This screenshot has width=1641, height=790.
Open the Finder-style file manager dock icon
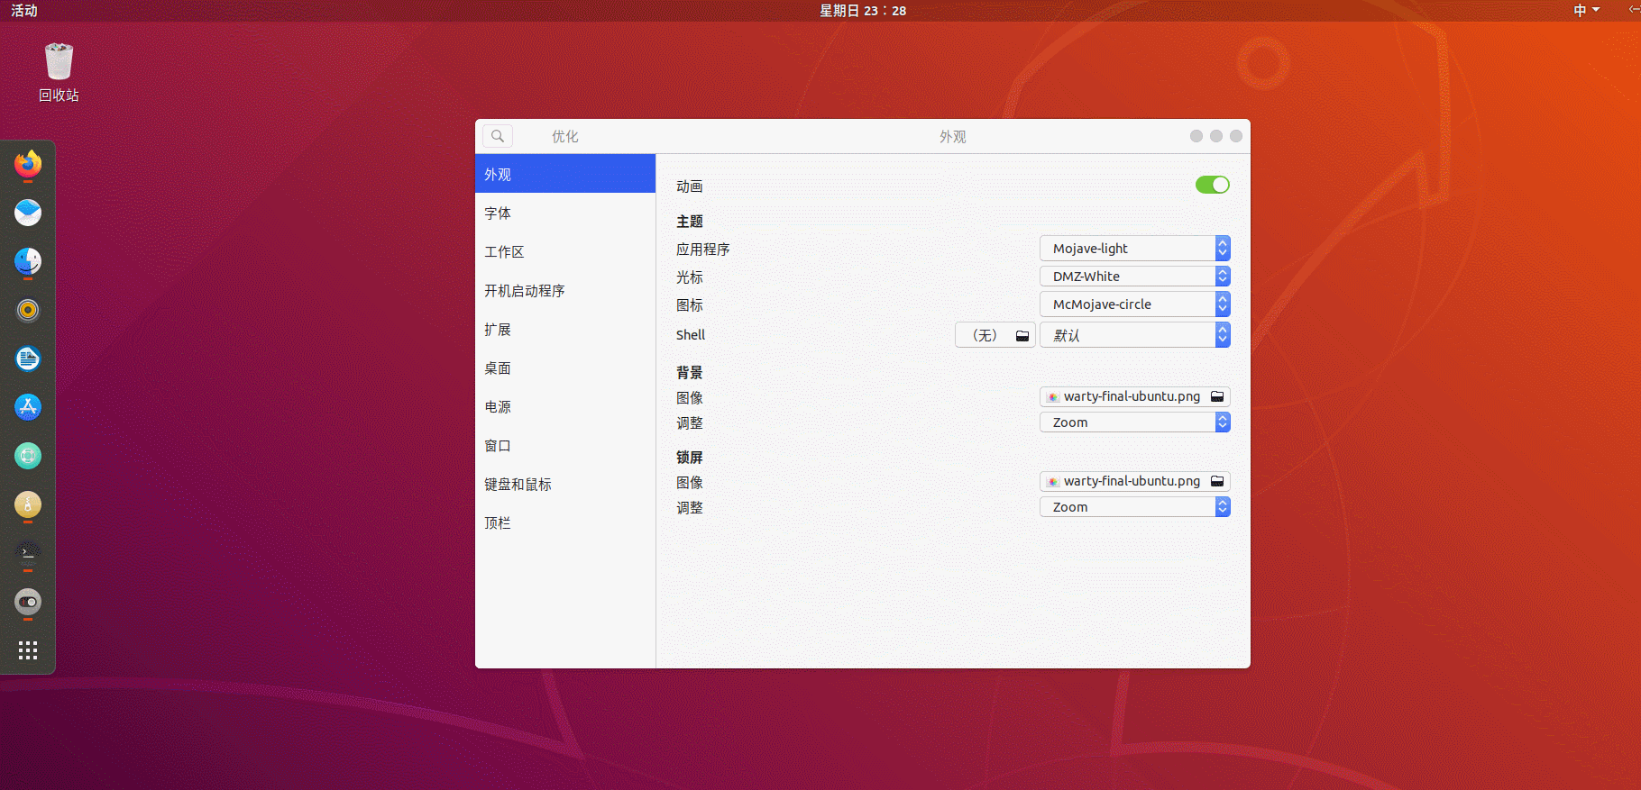click(x=28, y=261)
